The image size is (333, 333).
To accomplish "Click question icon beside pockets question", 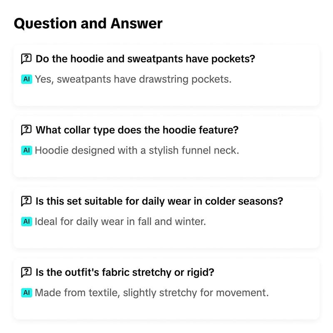I will pos(26,59).
